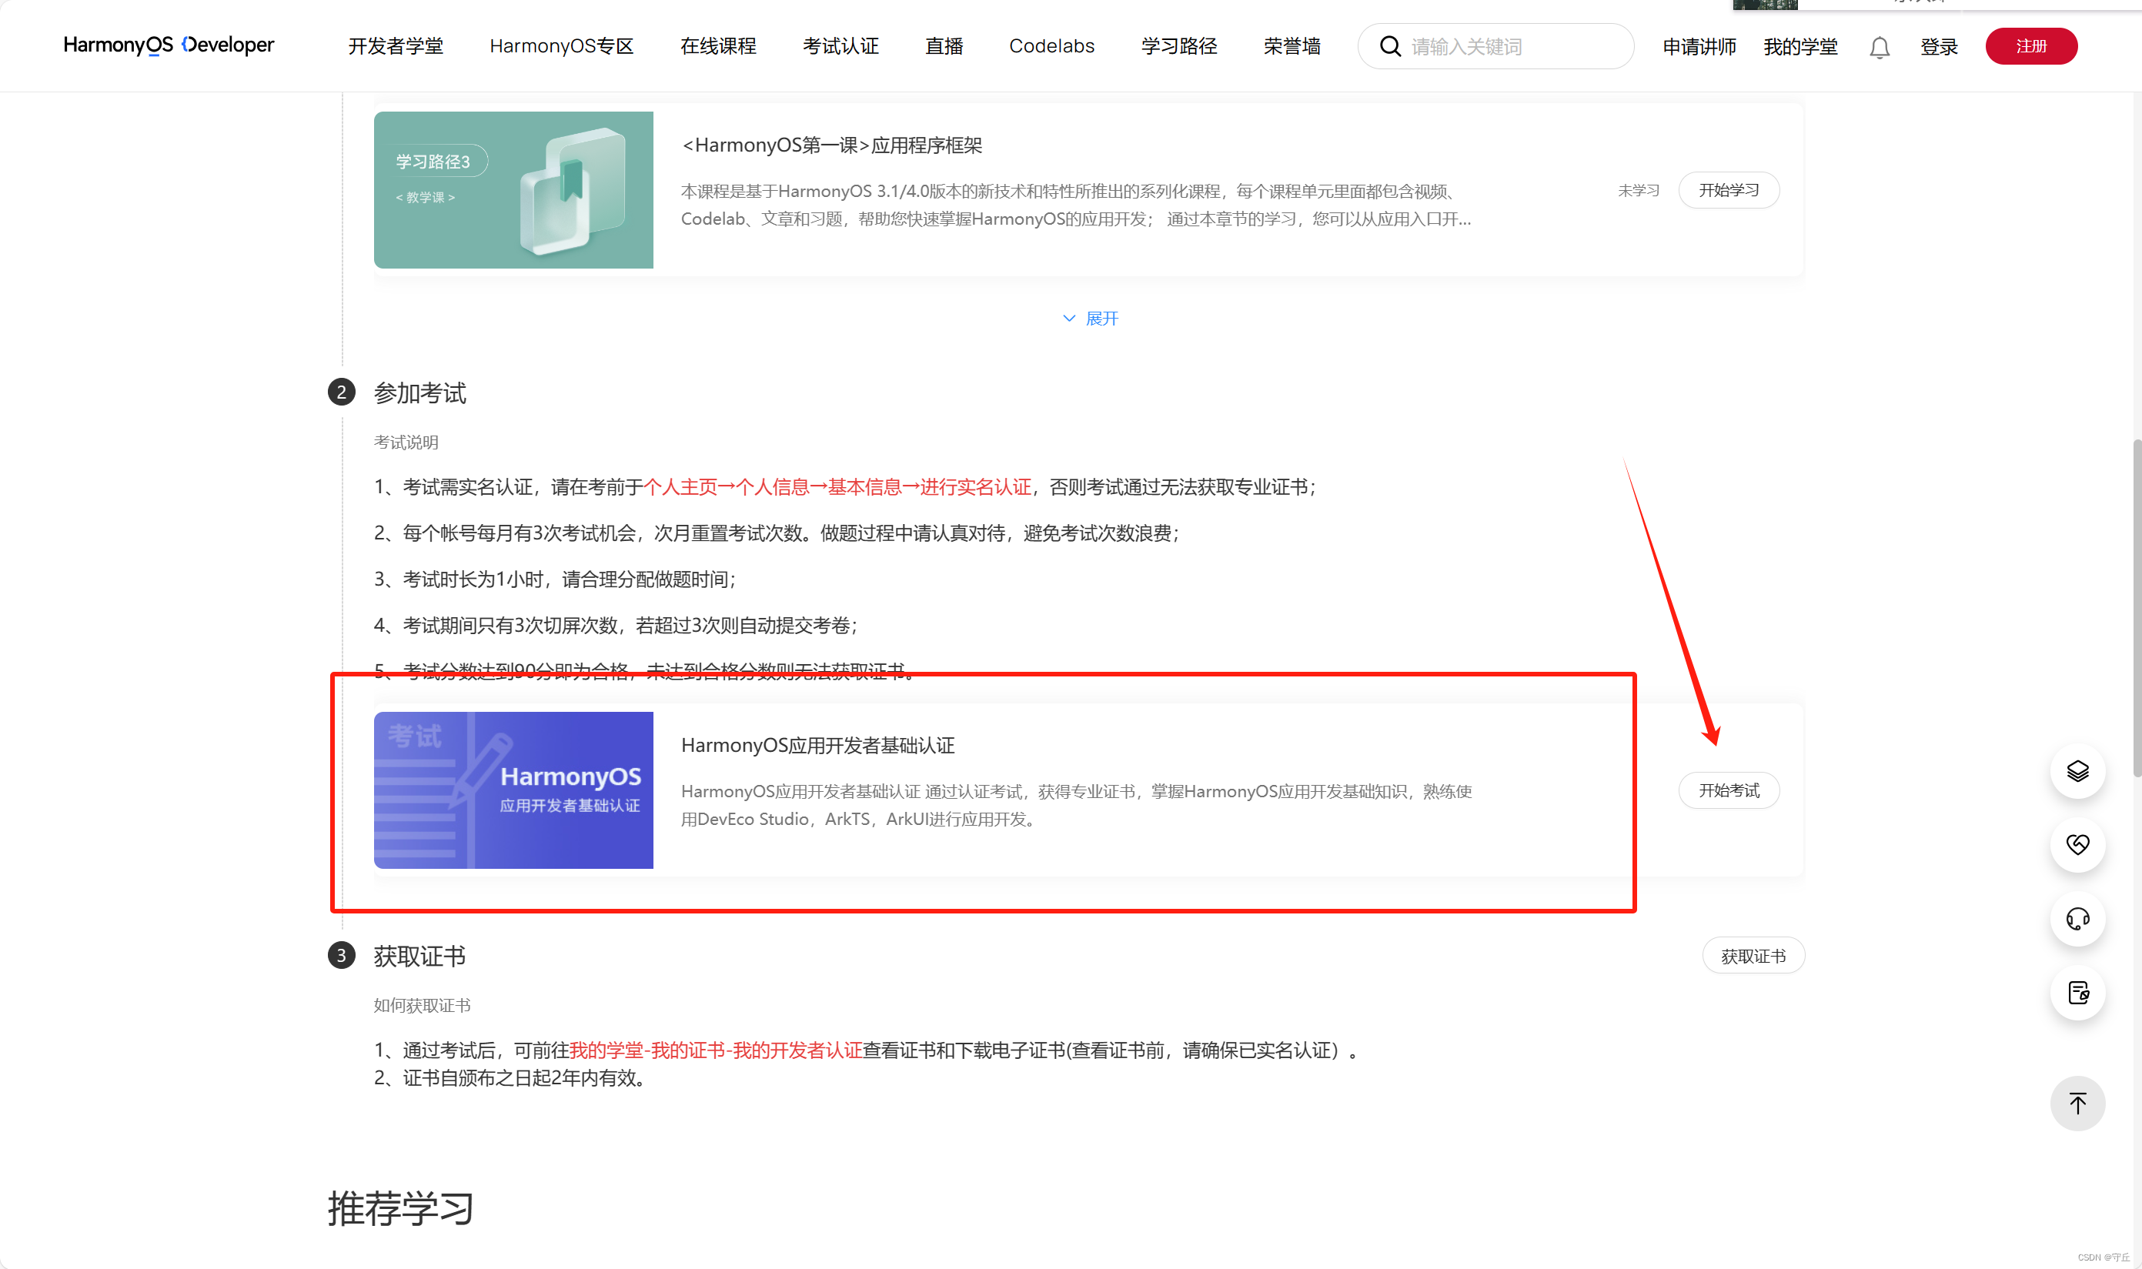Click the 获取证书 section heading
The height and width of the screenshot is (1269, 2142).
419,956
